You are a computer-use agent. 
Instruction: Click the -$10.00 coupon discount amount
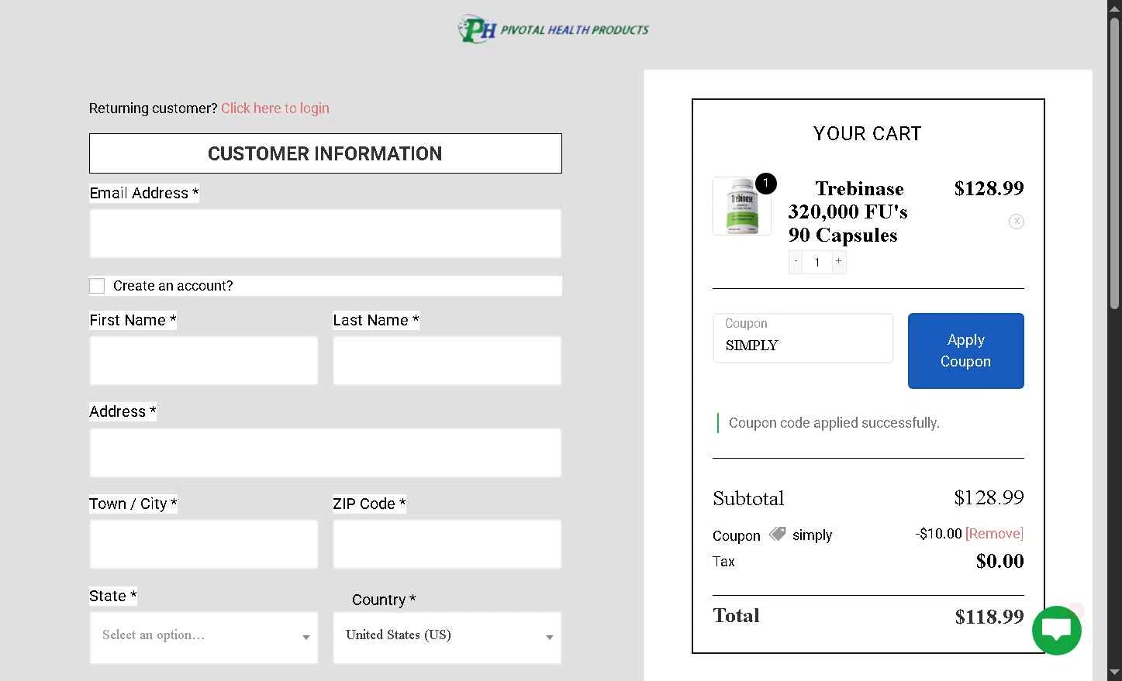coord(938,533)
